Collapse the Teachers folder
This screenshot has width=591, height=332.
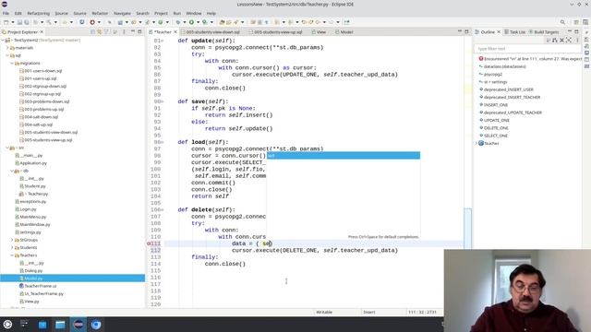tap(12, 255)
